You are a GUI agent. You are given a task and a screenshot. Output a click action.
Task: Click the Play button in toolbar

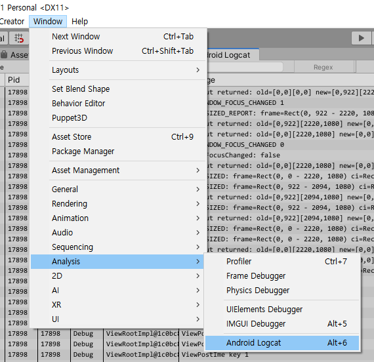tap(362, 38)
